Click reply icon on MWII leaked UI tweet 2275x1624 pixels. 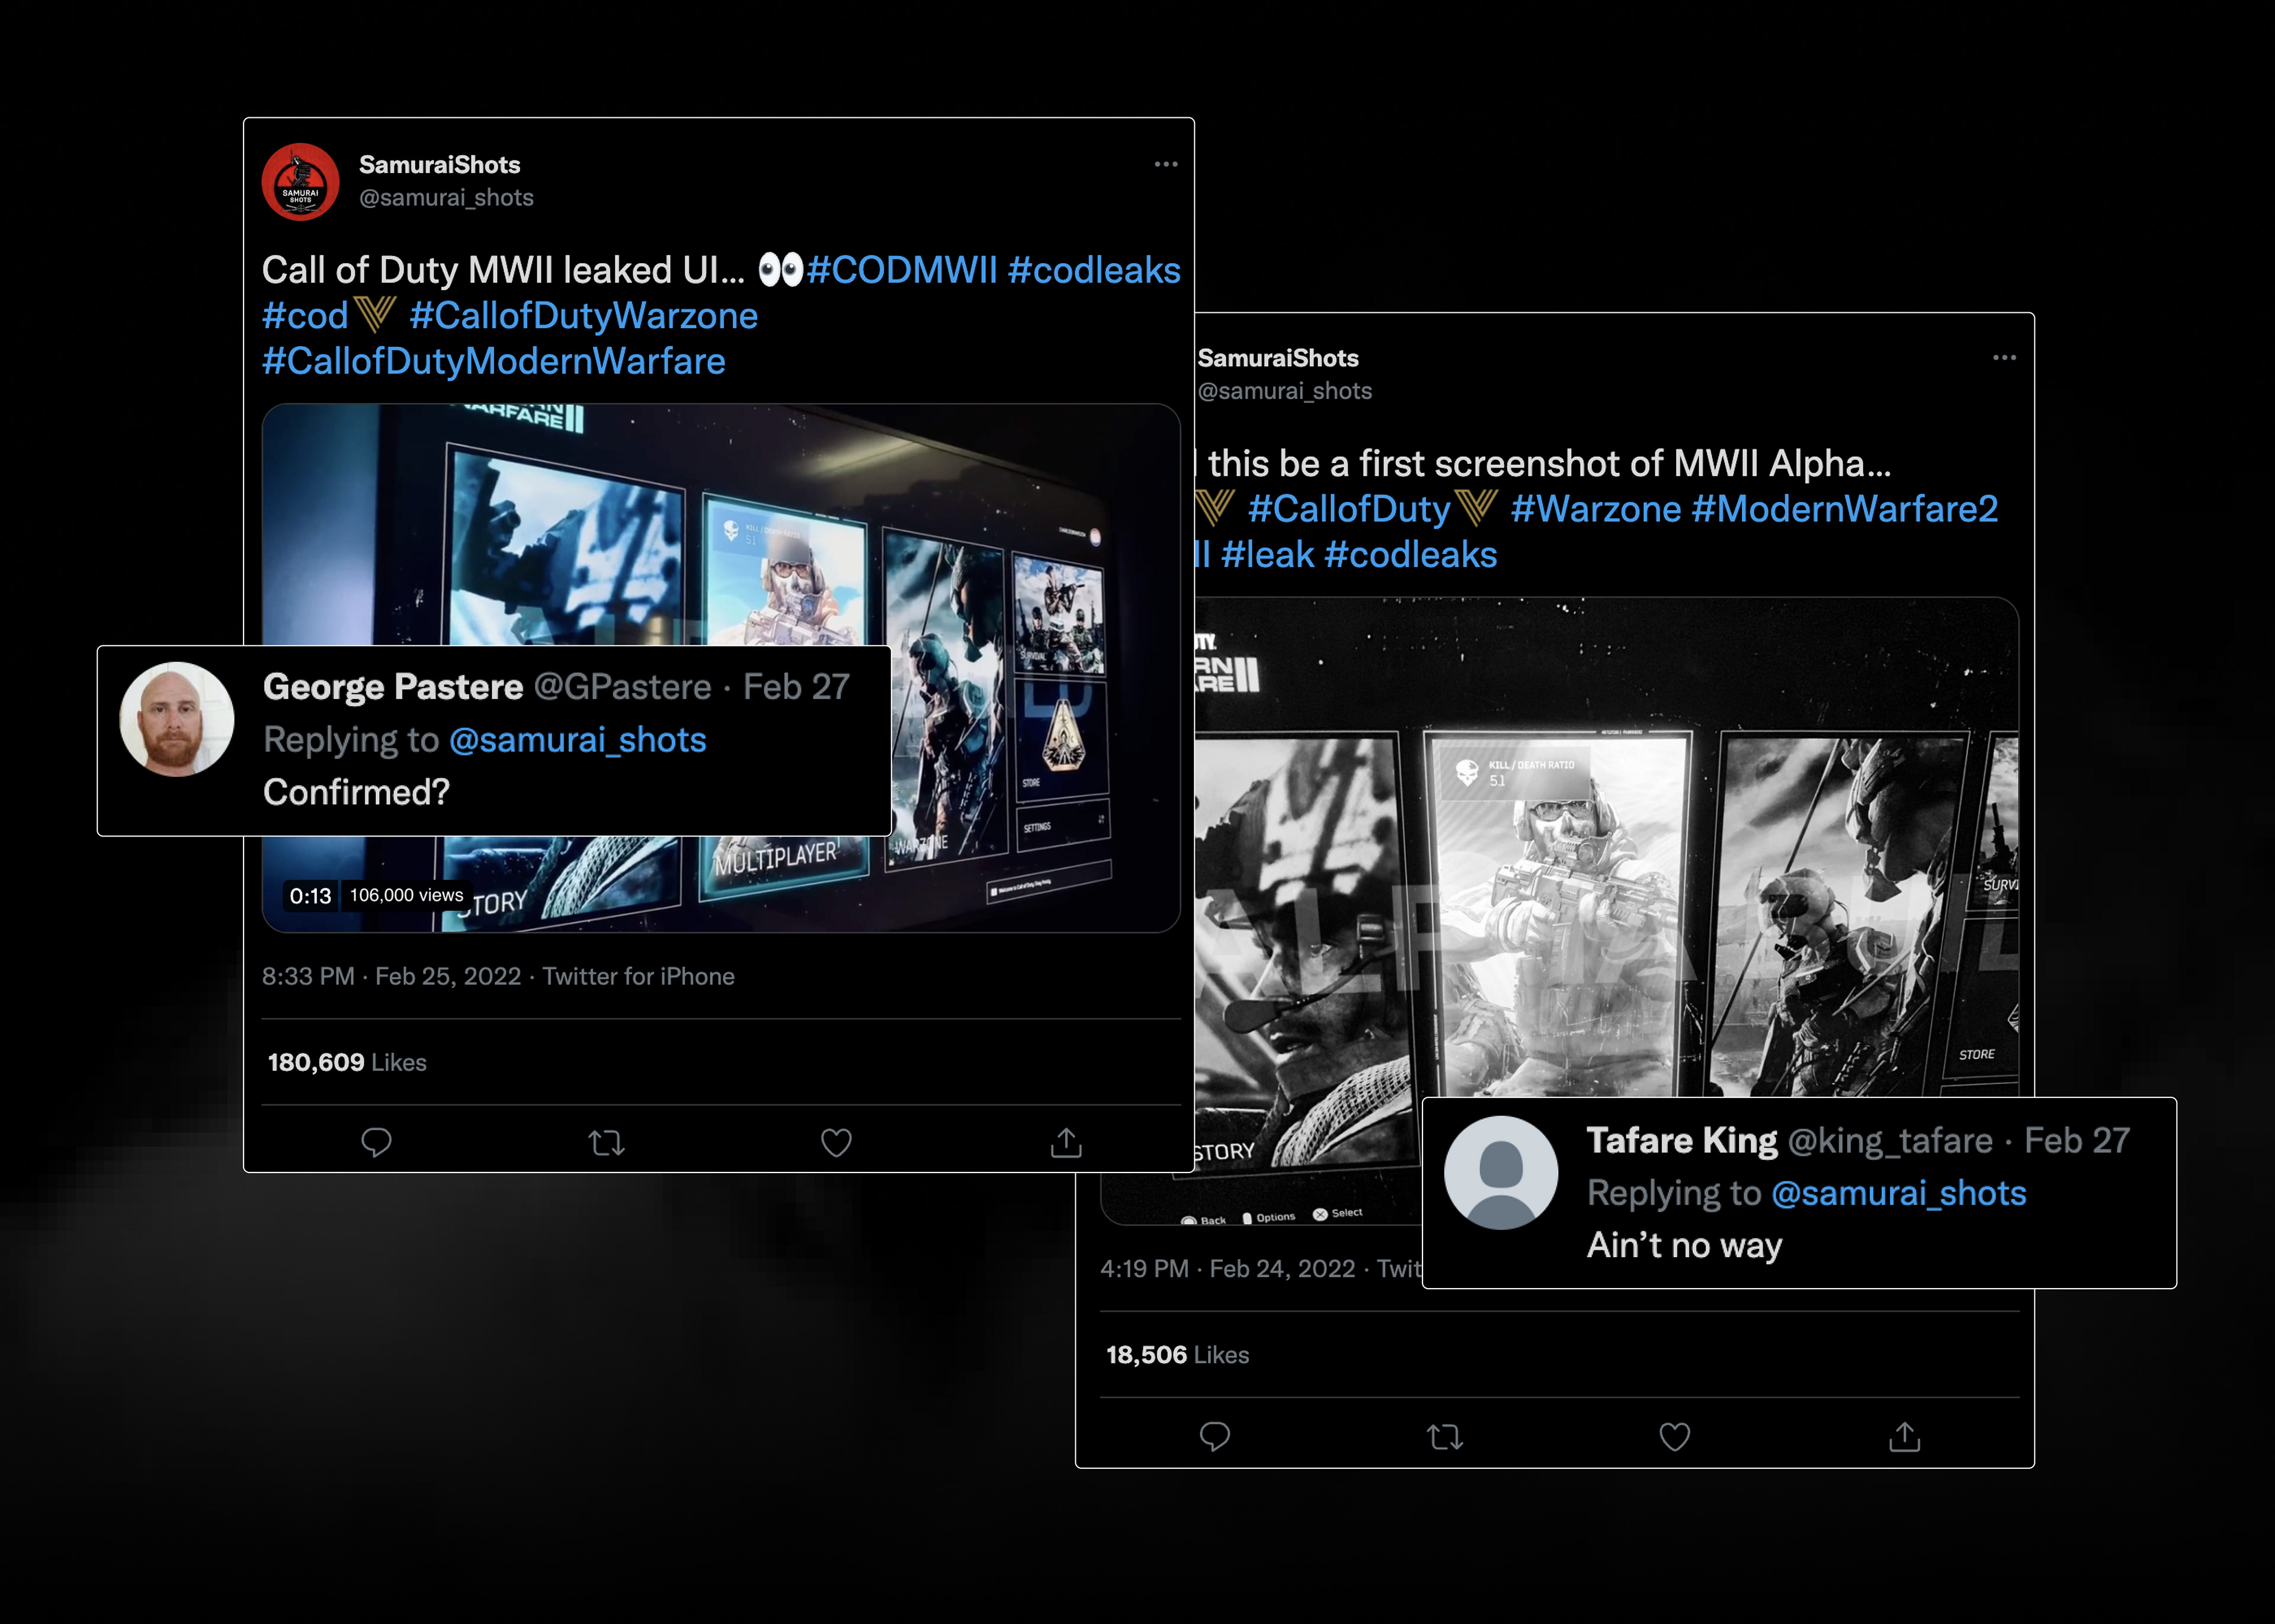coord(376,1142)
